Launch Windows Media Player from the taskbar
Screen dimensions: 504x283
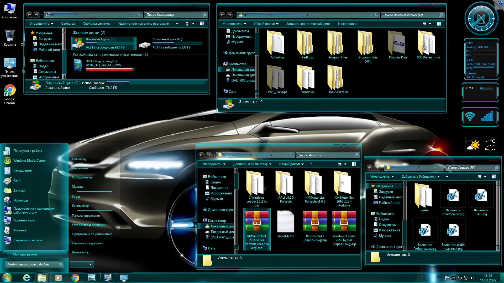tap(58, 277)
